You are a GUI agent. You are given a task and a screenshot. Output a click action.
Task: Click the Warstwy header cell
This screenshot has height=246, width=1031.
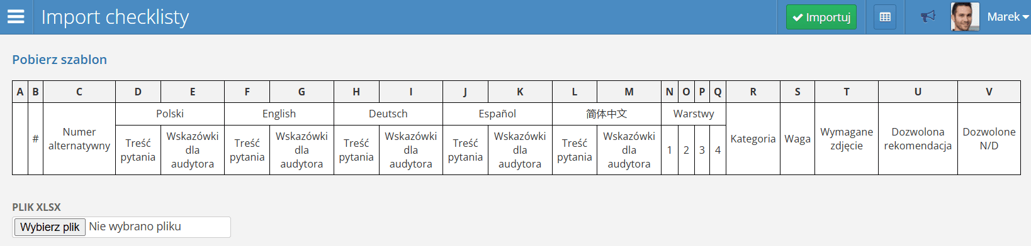[x=694, y=114]
